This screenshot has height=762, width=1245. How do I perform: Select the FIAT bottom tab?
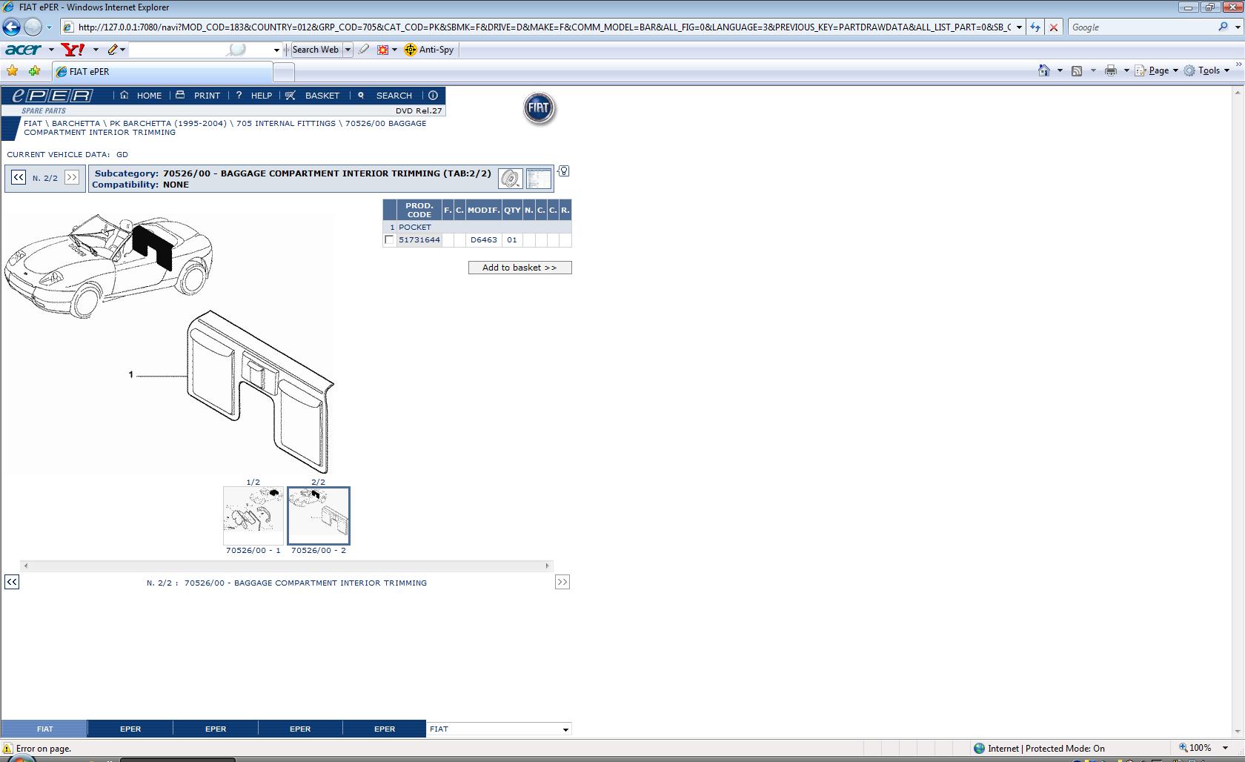(x=44, y=729)
